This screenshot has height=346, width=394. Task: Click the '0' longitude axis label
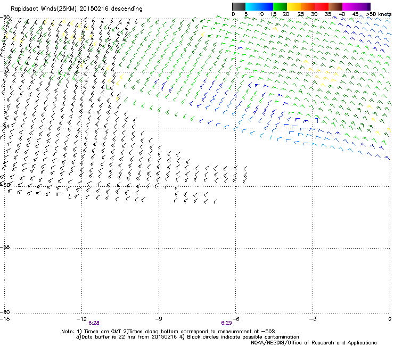point(390,319)
